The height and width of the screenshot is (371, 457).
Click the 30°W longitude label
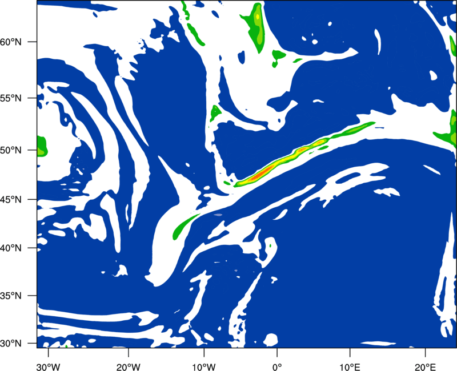[x=48, y=367]
